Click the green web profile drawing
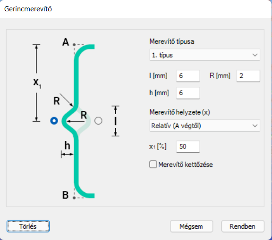 pos(76,121)
